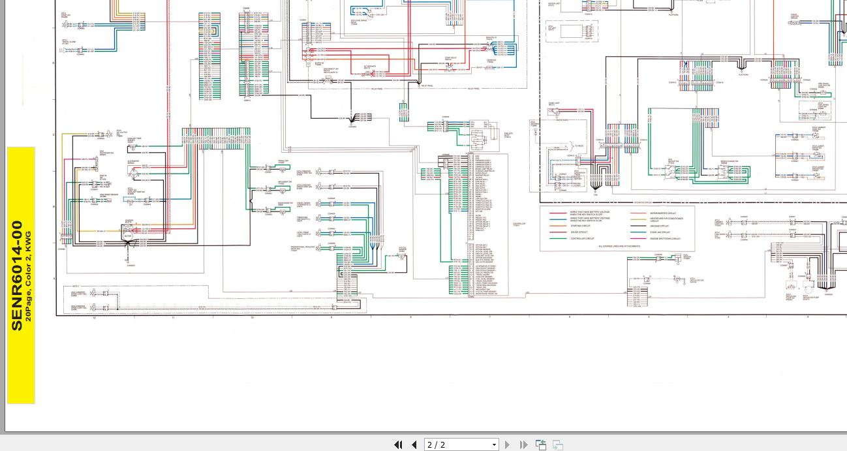Image resolution: width=847 pixels, height=451 pixels.
Task: Click the 'Controller' label beside the pin list
Action: 519,224
